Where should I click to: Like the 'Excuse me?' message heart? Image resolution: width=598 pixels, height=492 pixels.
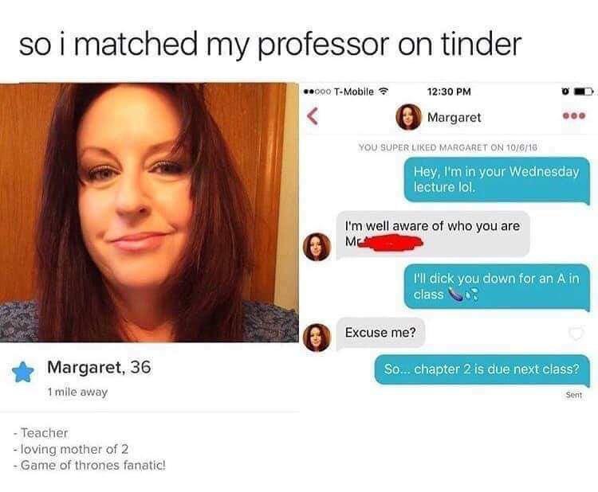(576, 334)
